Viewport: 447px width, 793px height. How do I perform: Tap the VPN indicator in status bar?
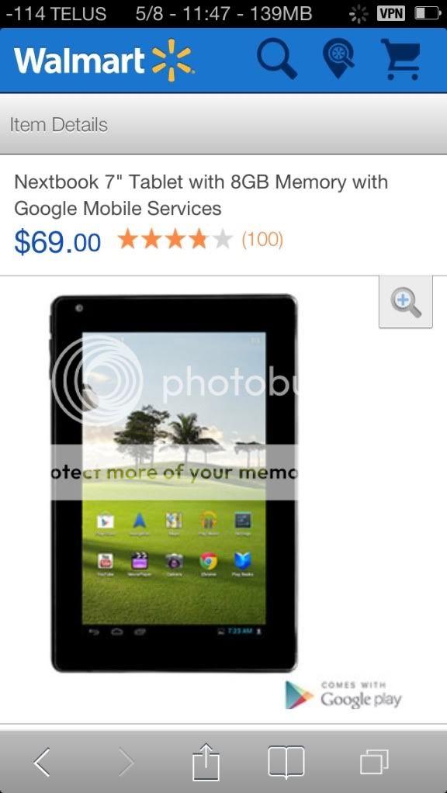(x=391, y=14)
